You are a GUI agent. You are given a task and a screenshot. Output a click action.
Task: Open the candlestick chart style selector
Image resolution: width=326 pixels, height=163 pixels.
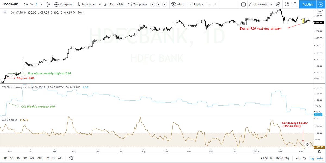(48, 4)
